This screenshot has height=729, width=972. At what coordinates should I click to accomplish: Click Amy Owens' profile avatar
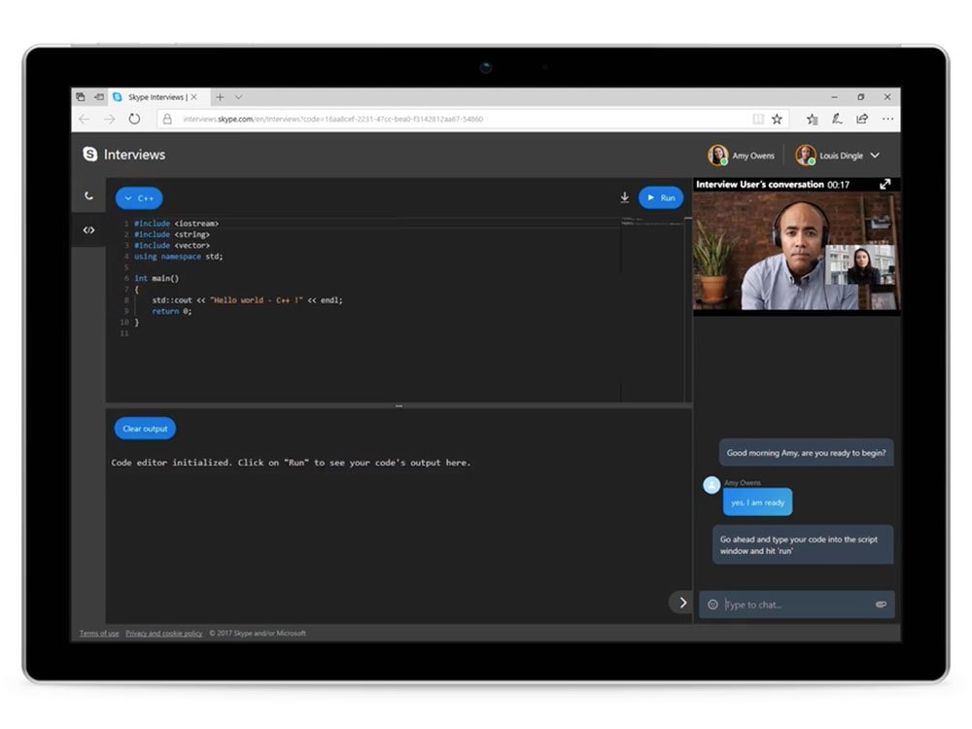718,155
